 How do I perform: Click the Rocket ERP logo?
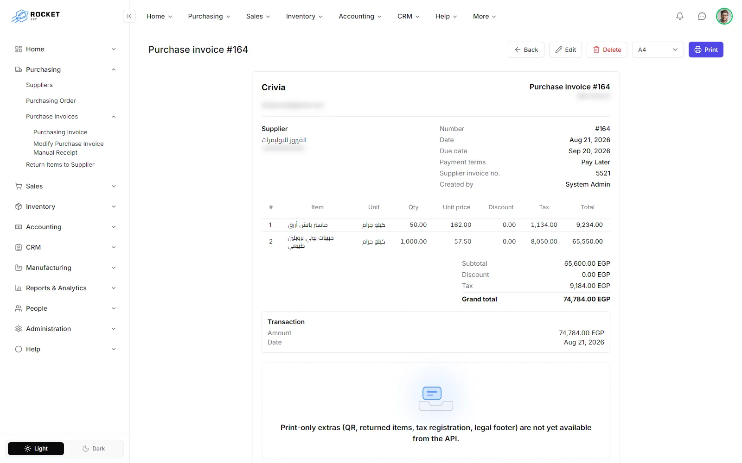tap(36, 16)
